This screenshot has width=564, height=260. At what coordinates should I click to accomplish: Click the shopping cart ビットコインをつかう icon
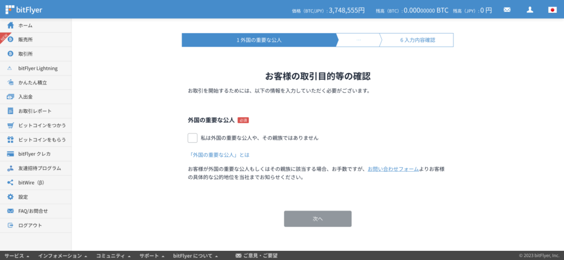click(10, 125)
